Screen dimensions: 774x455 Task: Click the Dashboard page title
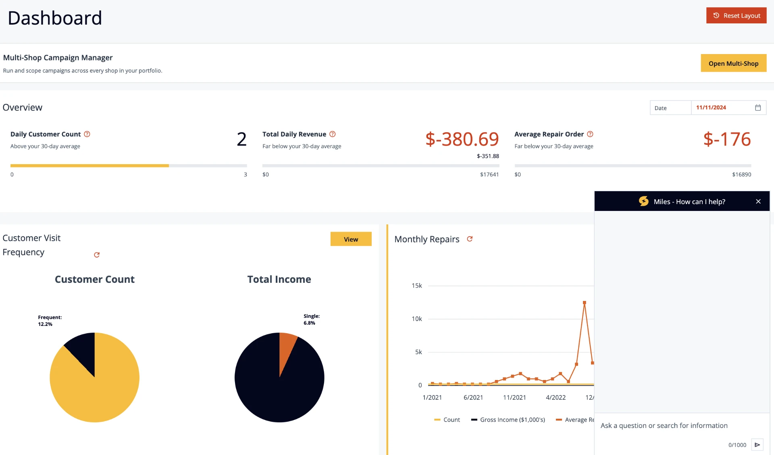pyautogui.click(x=55, y=18)
